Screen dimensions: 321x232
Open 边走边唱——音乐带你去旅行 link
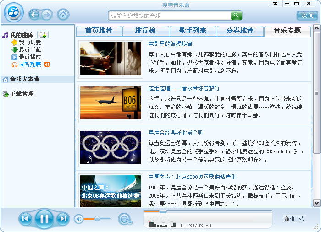coord(184,88)
